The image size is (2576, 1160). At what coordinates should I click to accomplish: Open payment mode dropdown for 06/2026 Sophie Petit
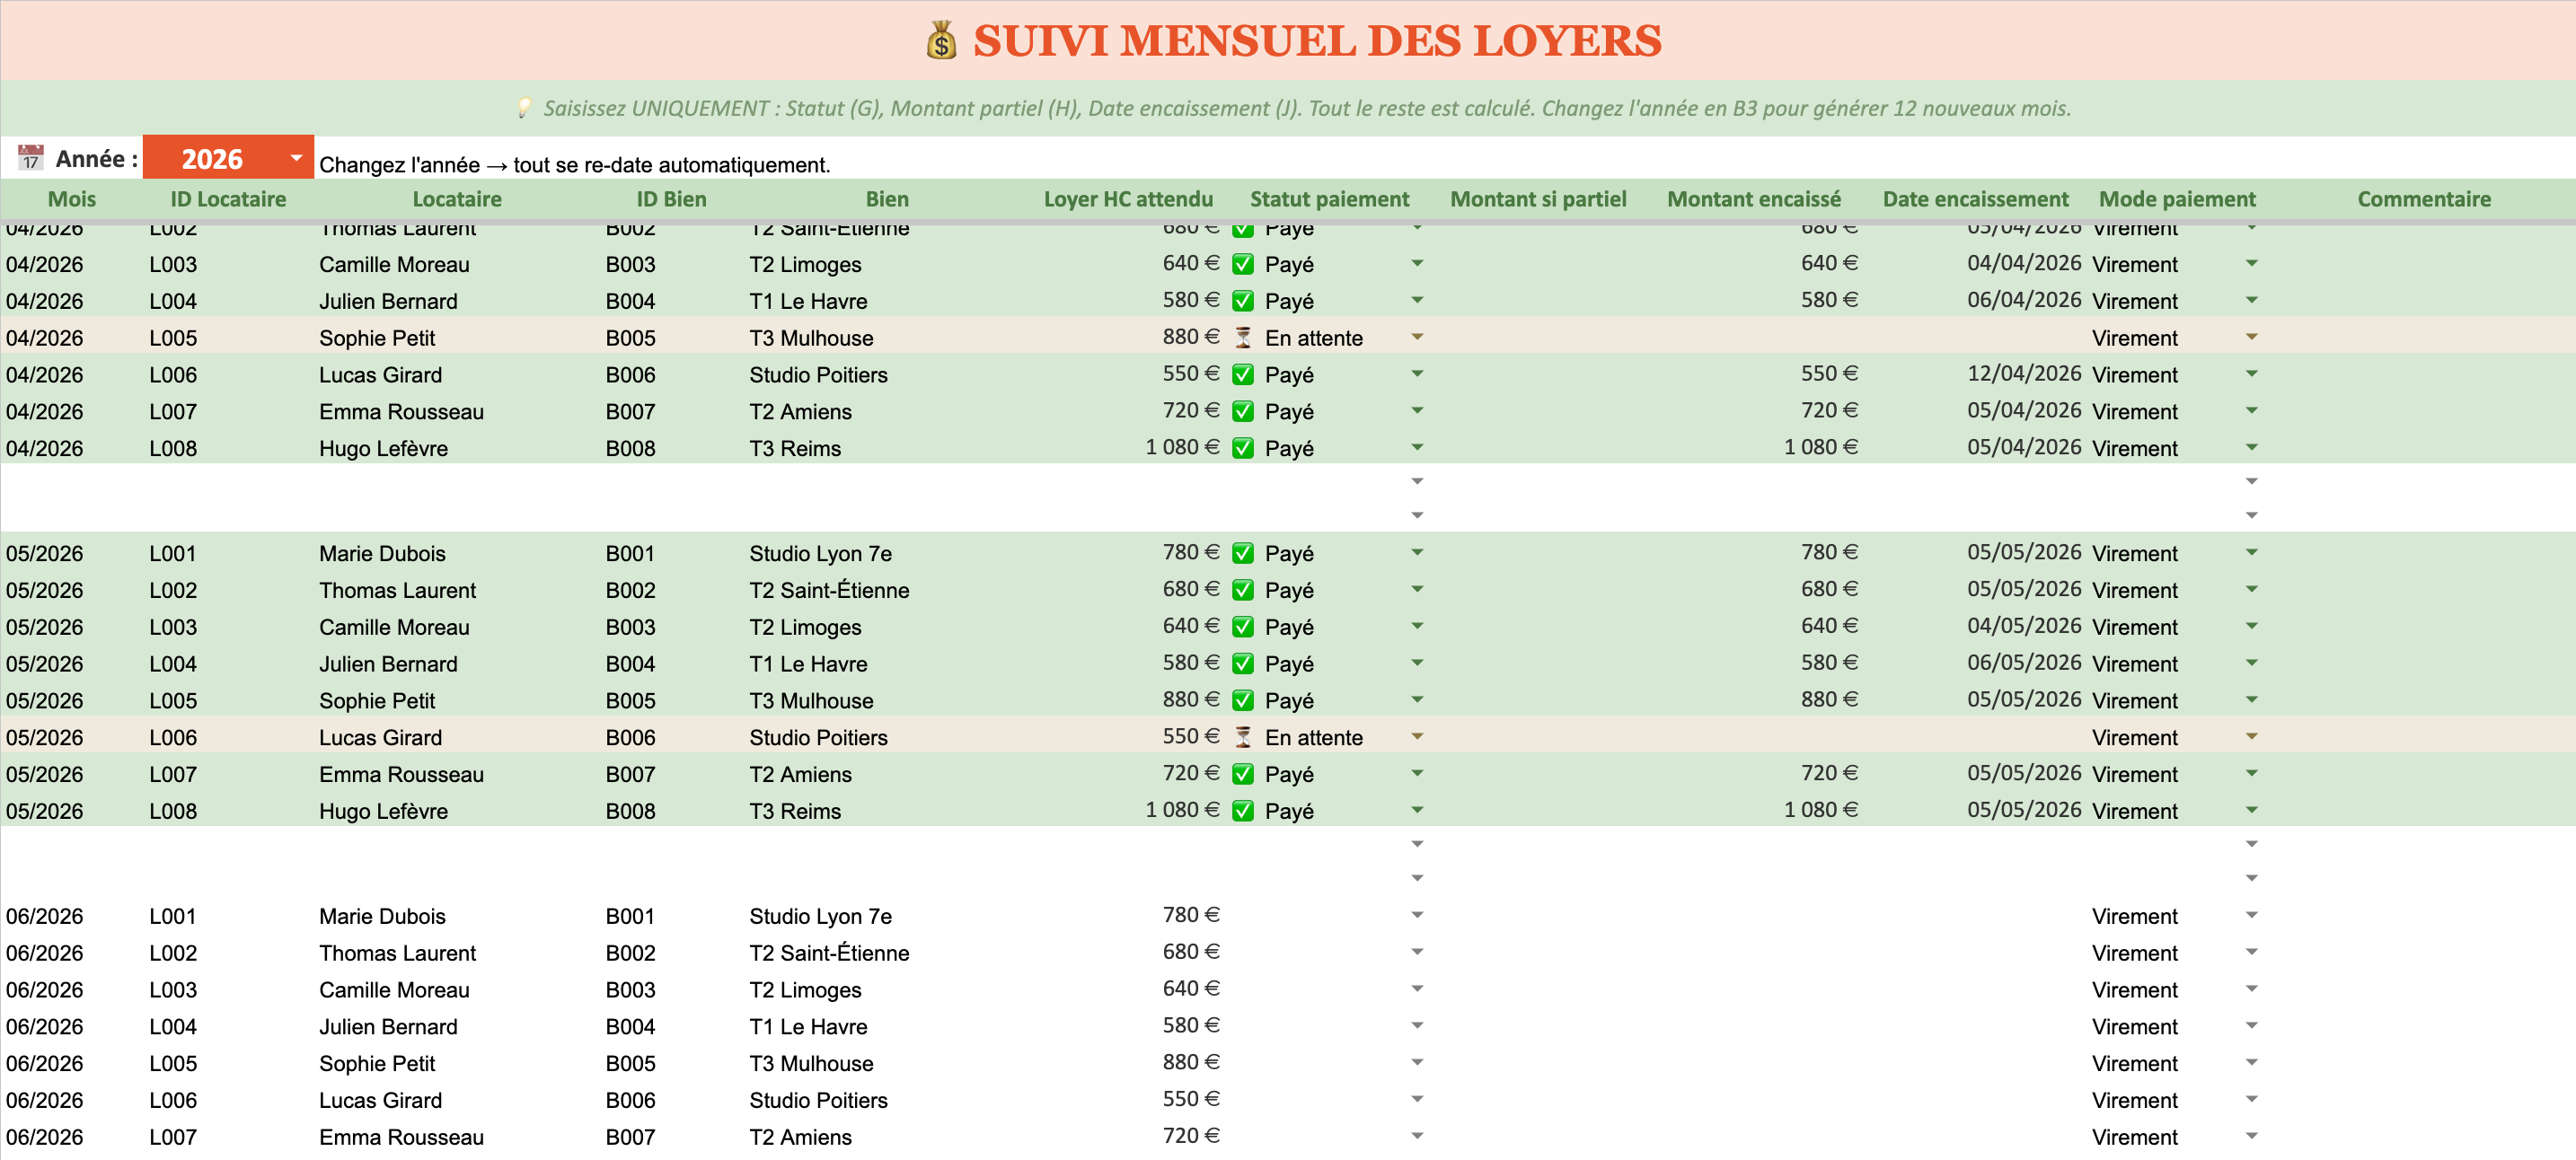(x=2251, y=1062)
